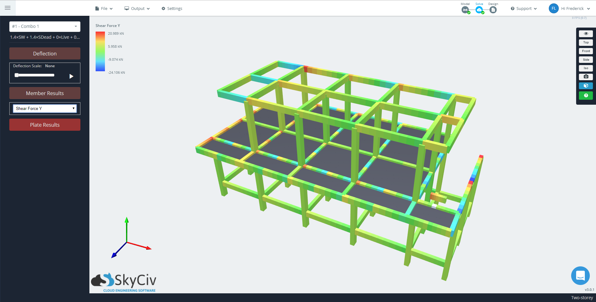The height and width of the screenshot is (302, 596).
Task: Click the deflection scale slider handle
Action: pyautogui.click(x=17, y=75)
